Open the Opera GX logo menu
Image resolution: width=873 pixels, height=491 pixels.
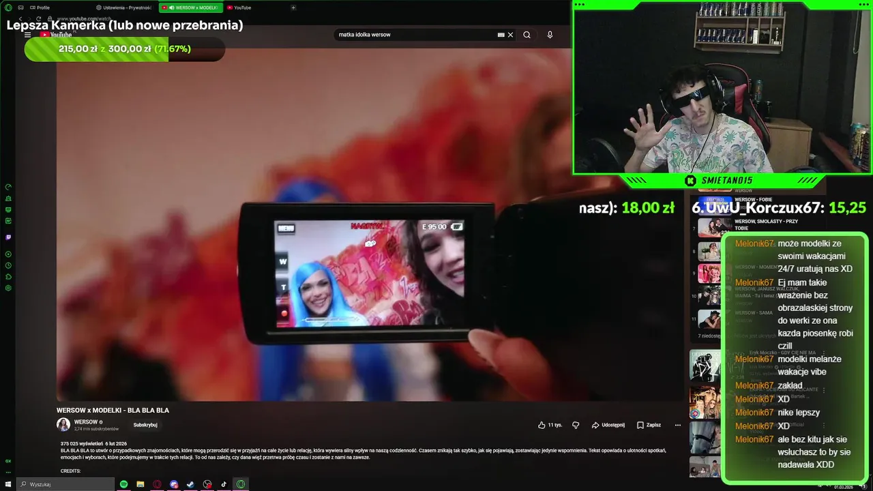(8, 8)
